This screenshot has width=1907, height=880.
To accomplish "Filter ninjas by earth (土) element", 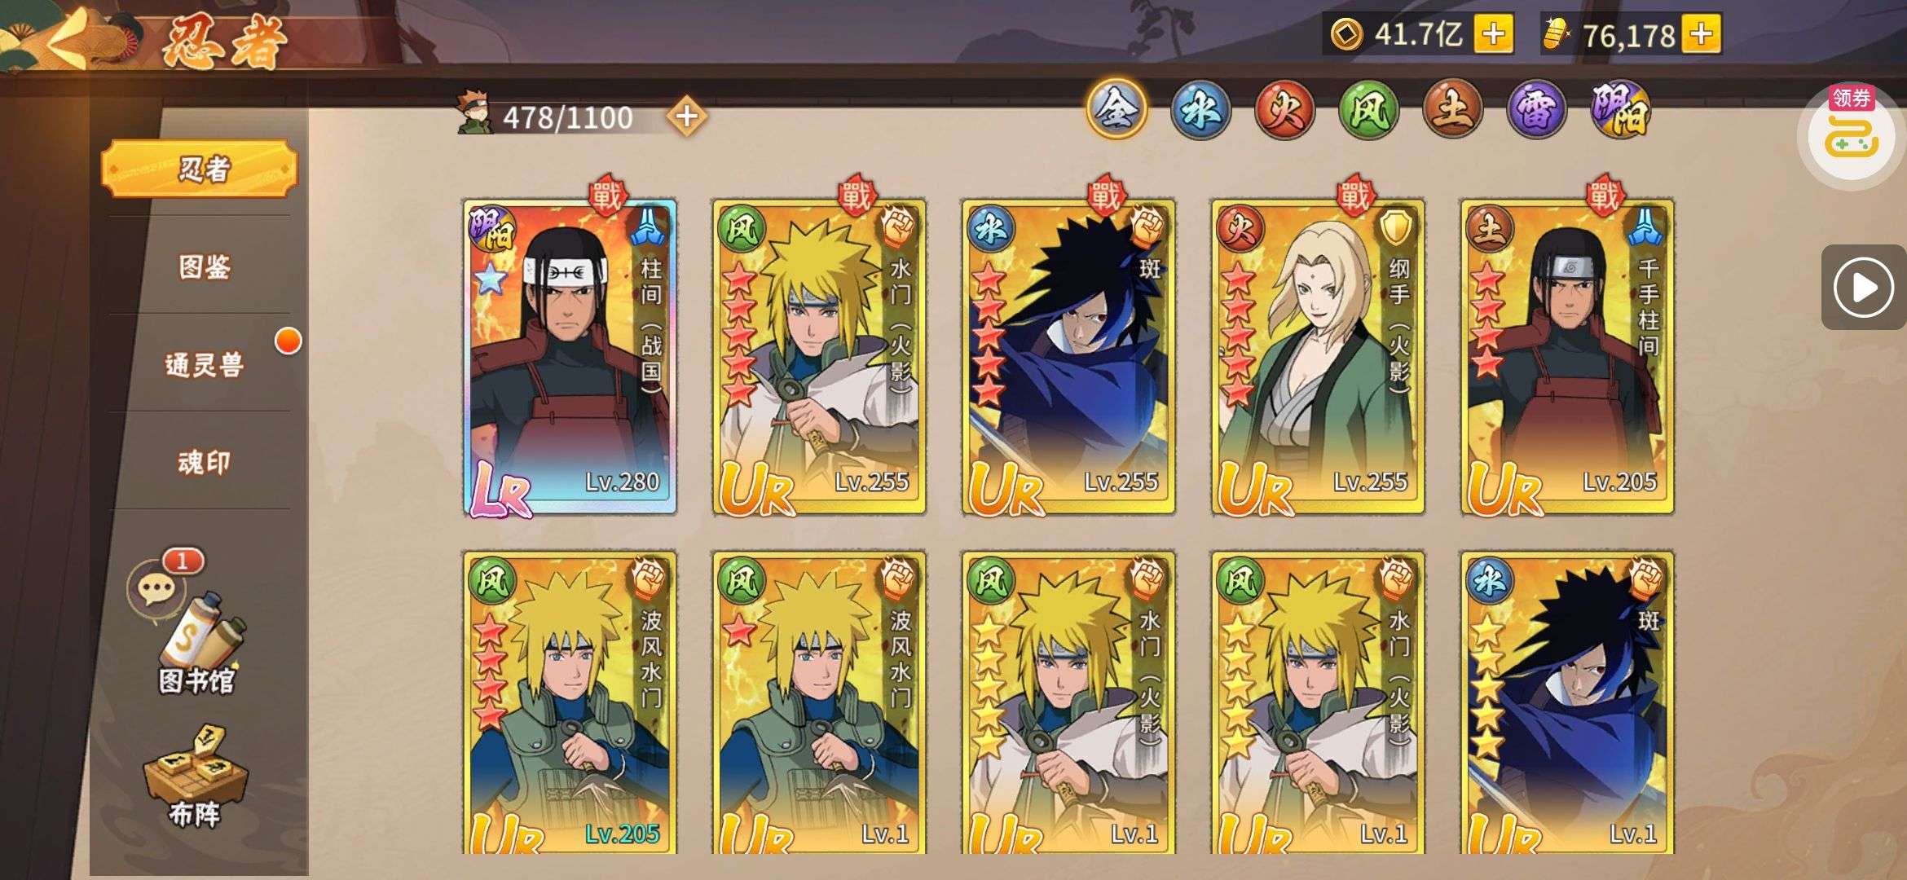I will click(1453, 111).
